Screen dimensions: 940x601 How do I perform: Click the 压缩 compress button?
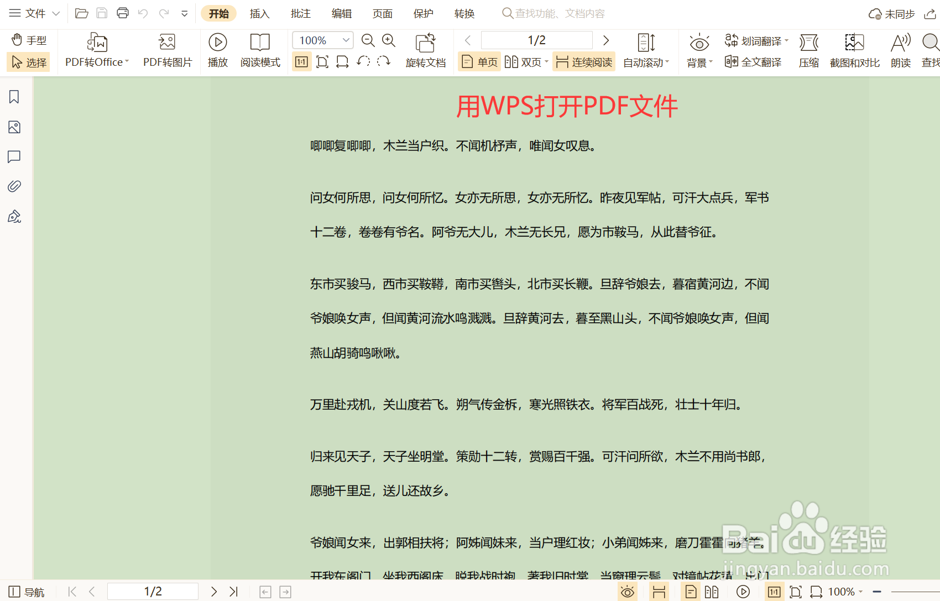(x=809, y=51)
